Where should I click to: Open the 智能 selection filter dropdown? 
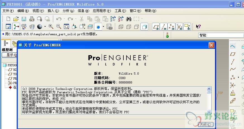click(221, 35)
